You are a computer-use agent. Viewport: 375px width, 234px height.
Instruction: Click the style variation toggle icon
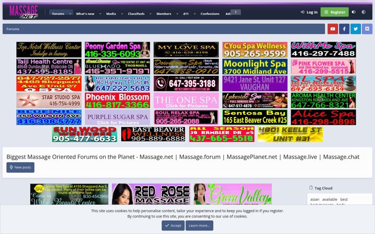pos(354,12)
